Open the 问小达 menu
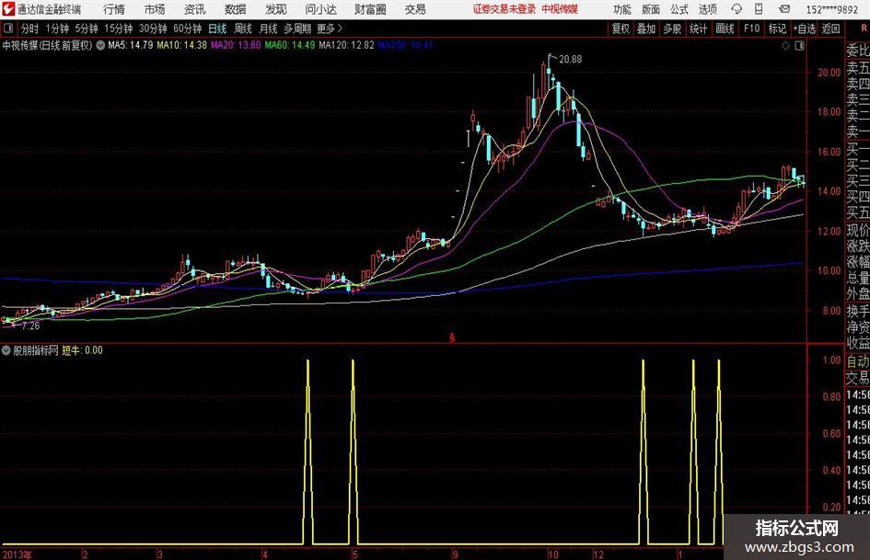The width and height of the screenshot is (870, 560). [x=320, y=9]
